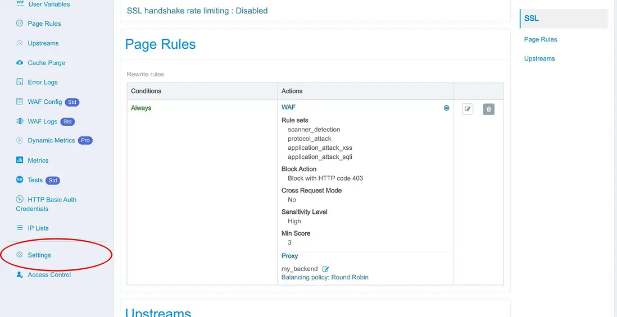Click the HTTP Basic Auth key icon
The height and width of the screenshot is (317, 617).
20,199
